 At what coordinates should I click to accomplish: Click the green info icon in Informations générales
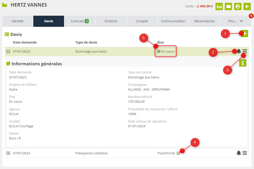(243, 63)
